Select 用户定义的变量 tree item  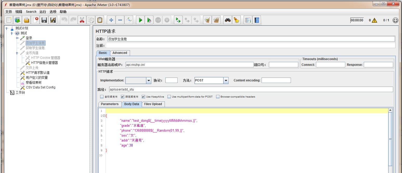pyautogui.click(x=37, y=78)
